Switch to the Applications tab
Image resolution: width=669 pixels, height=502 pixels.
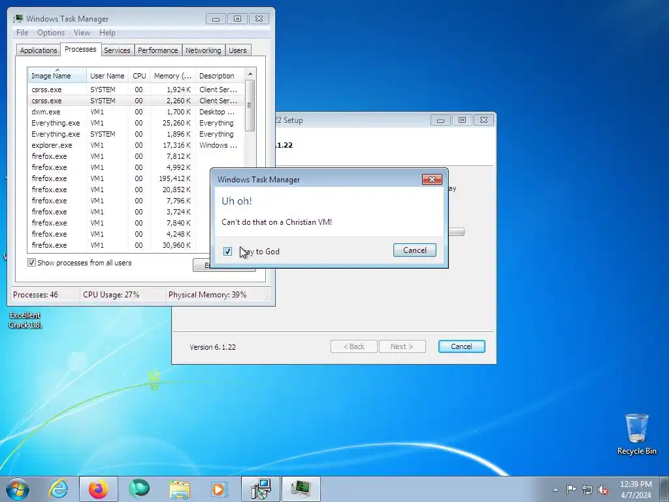coord(39,50)
